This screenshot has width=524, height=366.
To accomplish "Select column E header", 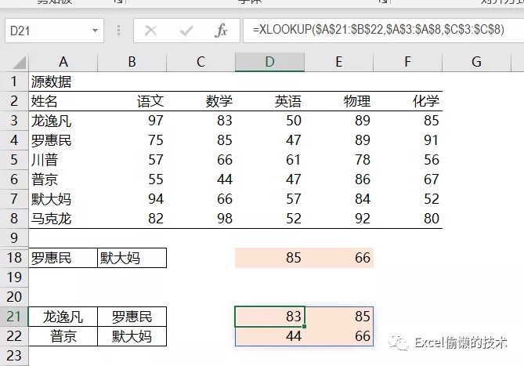I will pyautogui.click(x=339, y=62).
